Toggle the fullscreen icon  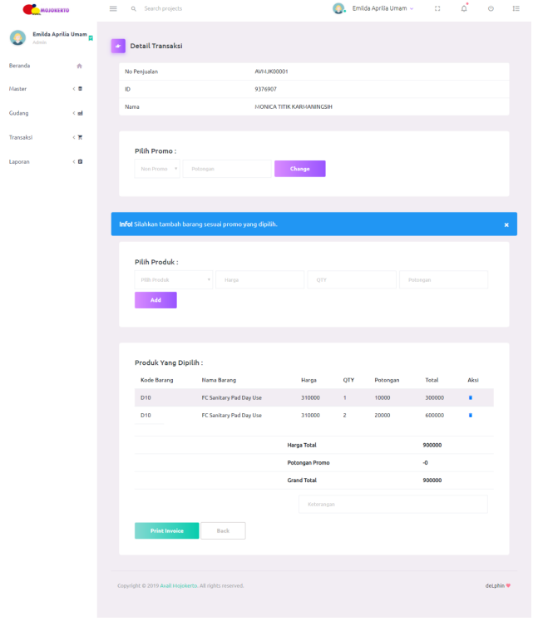click(437, 8)
